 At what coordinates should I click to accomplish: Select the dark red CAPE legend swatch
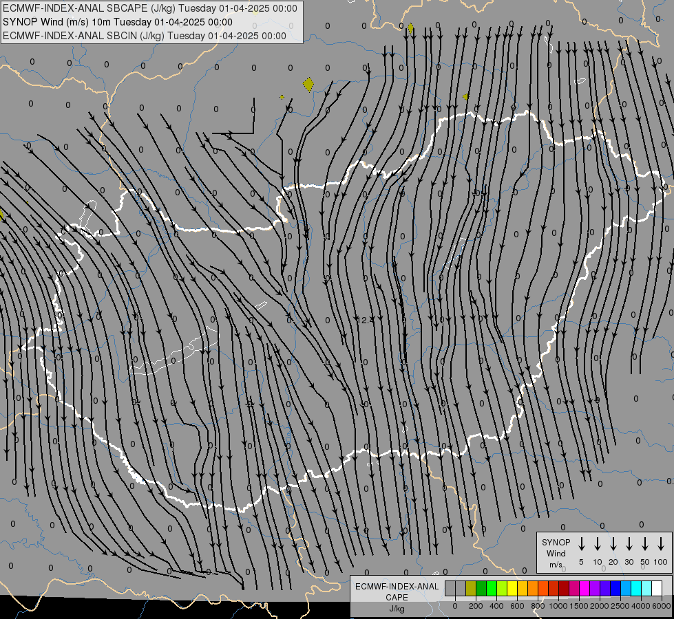tap(564, 589)
